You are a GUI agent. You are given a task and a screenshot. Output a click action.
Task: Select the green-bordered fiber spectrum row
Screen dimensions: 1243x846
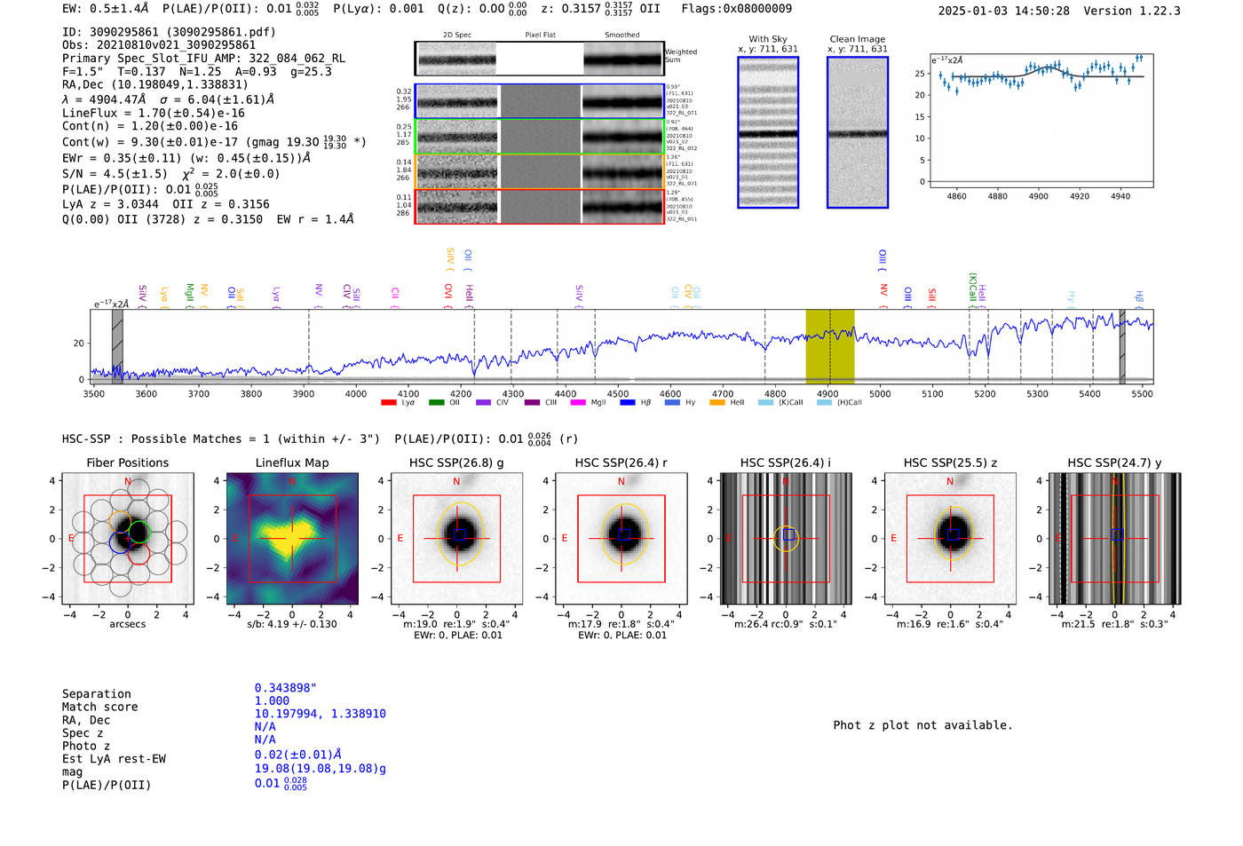click(539, 136)
